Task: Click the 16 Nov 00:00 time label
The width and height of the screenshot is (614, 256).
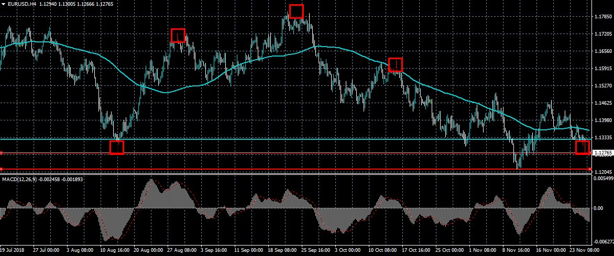Action: (x=550, y=249)
